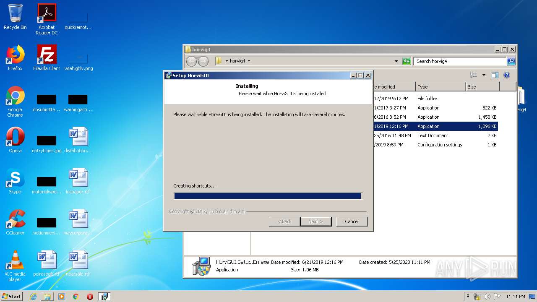Select dosubmitte desktop file
537x302 pixels.
coord(47,103)
